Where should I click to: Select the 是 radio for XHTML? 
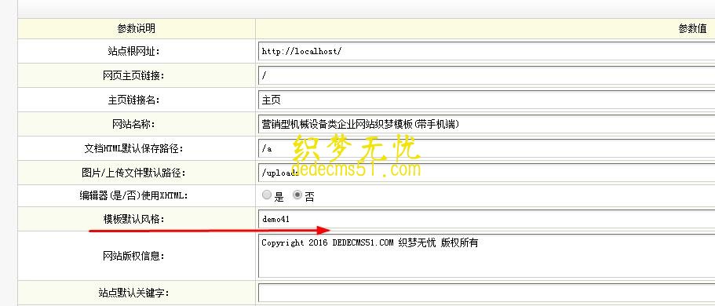pyautogui.click(x=267, y=195)
